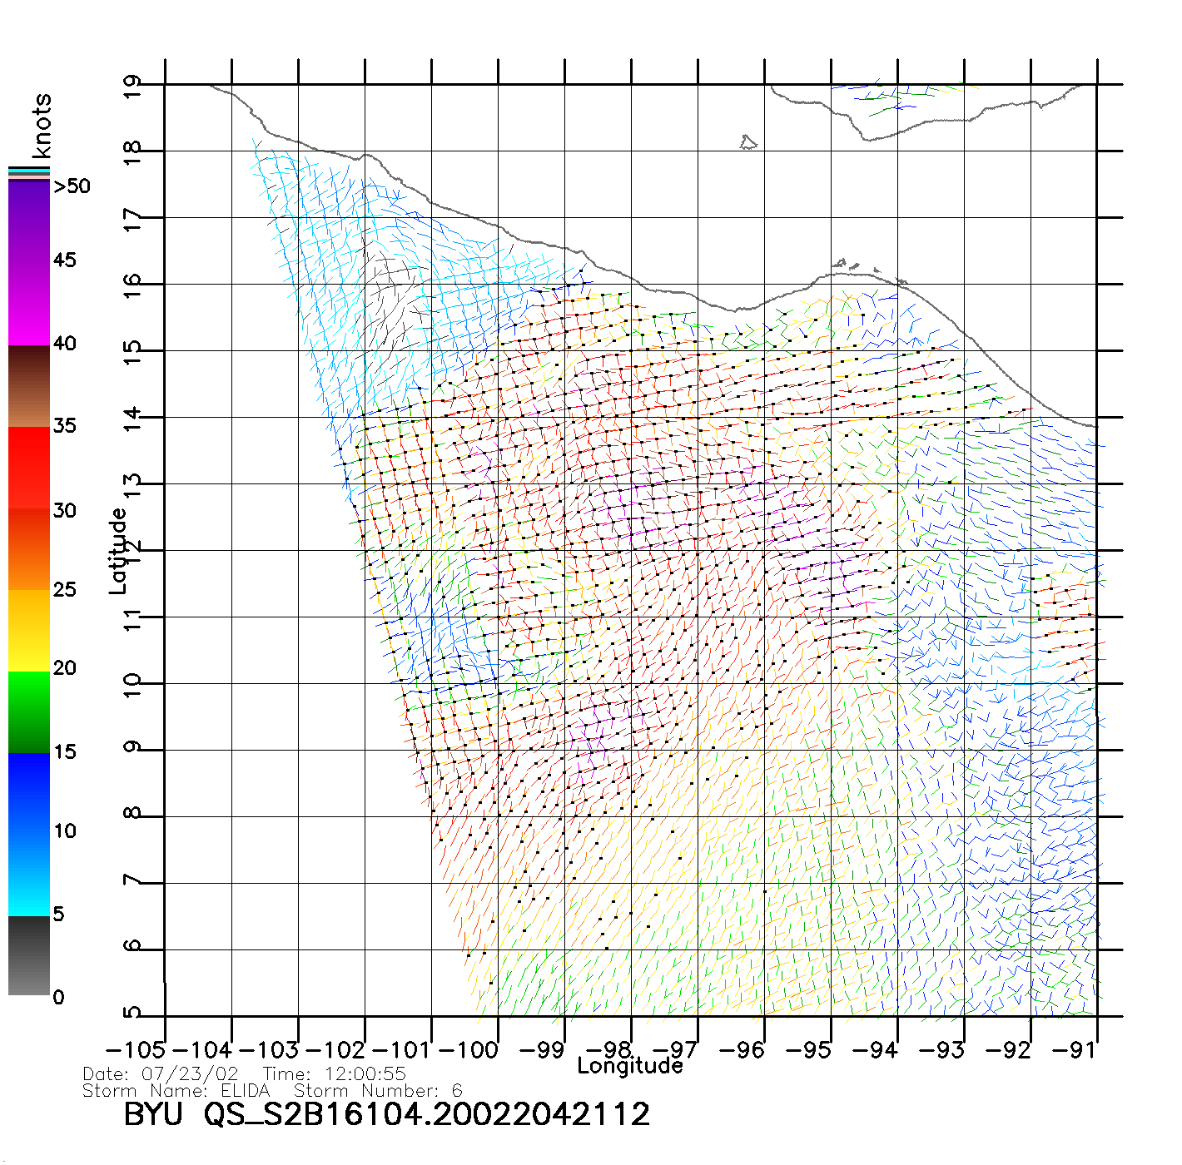The height and width of the screenshot is (1165, 1182).
Task: Select the 'Storm Name: ELIDA' text
Action: [x=176, y=1091]
